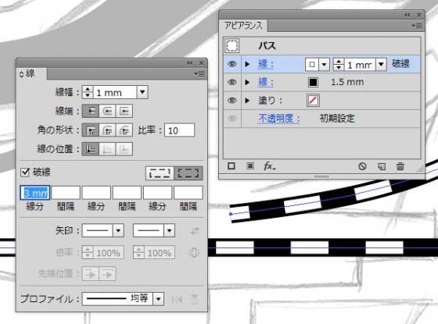Toggle visibility of 塗り fill row
Viewport: 438px width, 324px height.
coord(232,101)
